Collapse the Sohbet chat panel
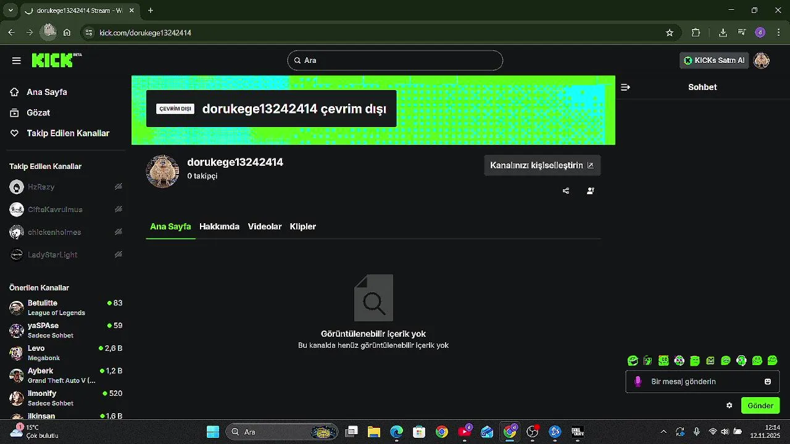 pyautogui.click(x=625, y=88)
